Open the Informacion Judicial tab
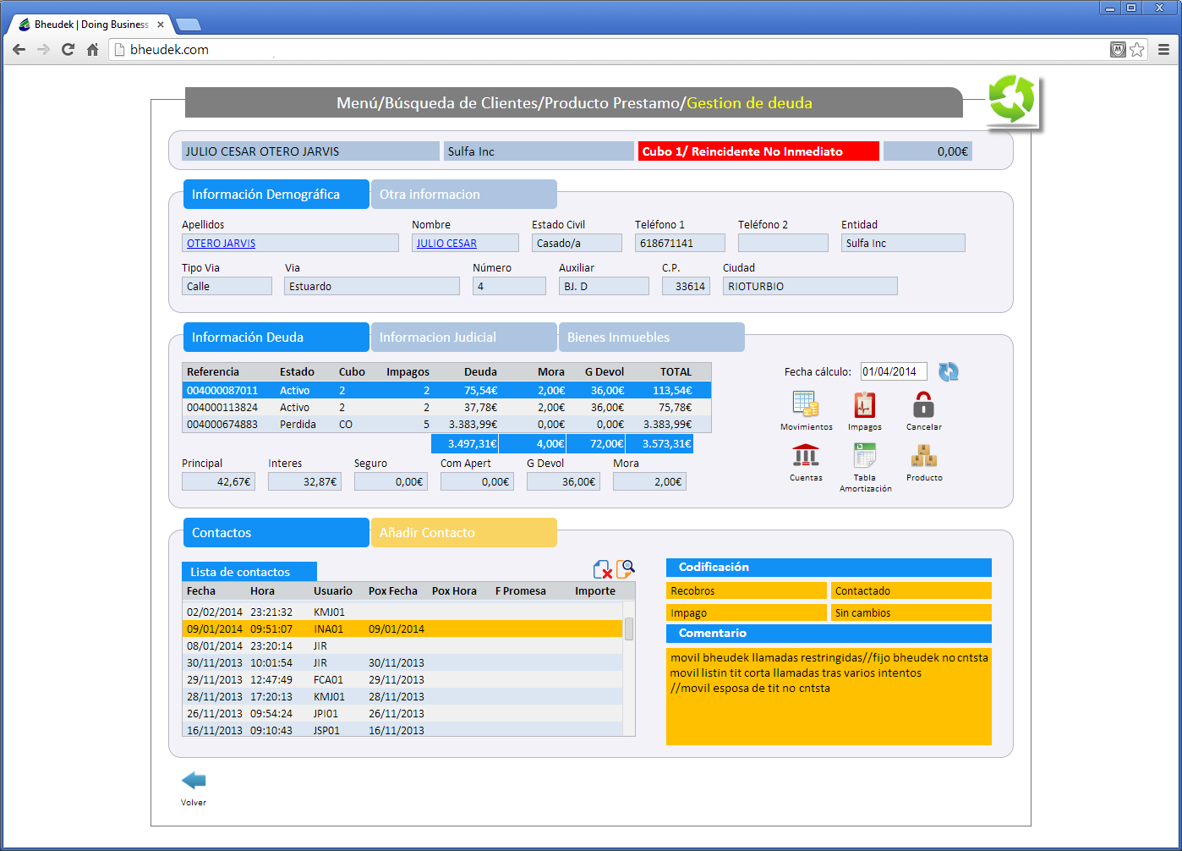Image resolution: width=1182 pixels, height=851 pixels. tap(463, 338)
